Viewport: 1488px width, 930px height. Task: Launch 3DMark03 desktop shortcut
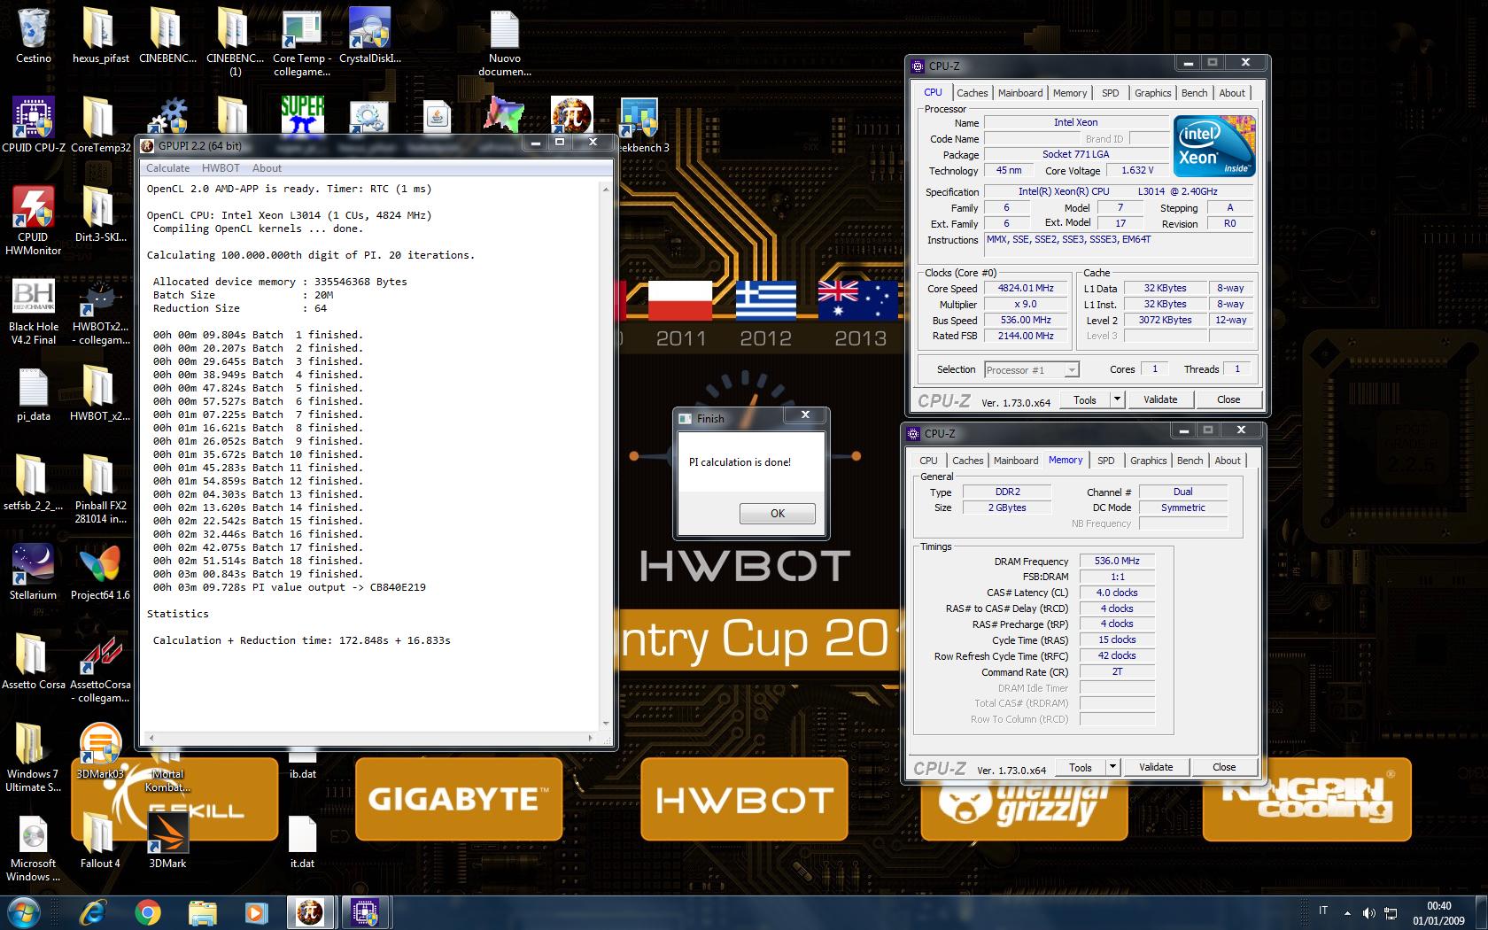click(100, 751)
